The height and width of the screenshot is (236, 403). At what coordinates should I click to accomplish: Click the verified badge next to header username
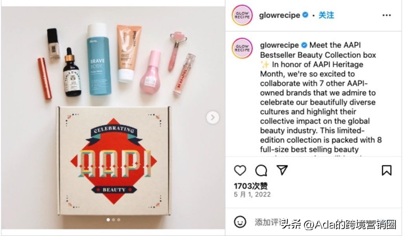[x=305, y=15]
